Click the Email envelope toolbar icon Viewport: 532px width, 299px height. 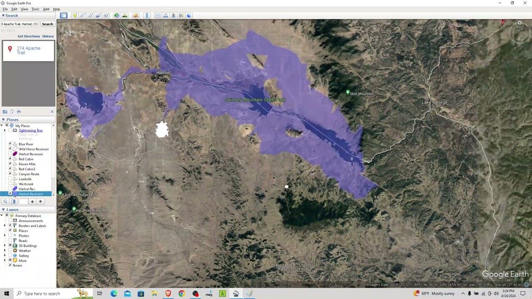[x=158, y=15]
